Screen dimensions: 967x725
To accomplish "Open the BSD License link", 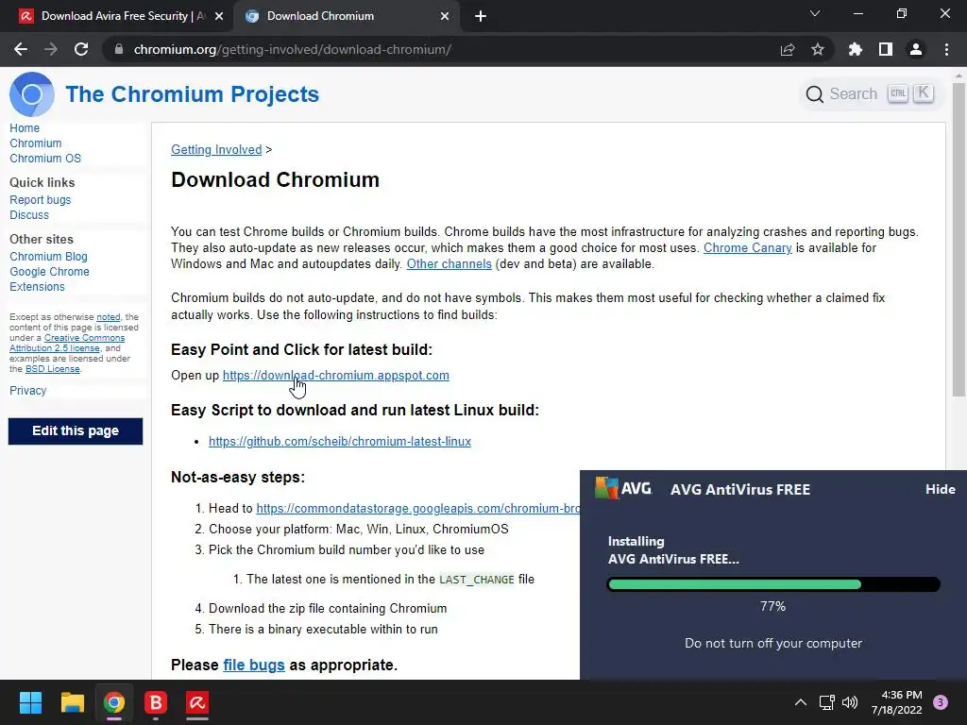I will click(x=53, y=369).
